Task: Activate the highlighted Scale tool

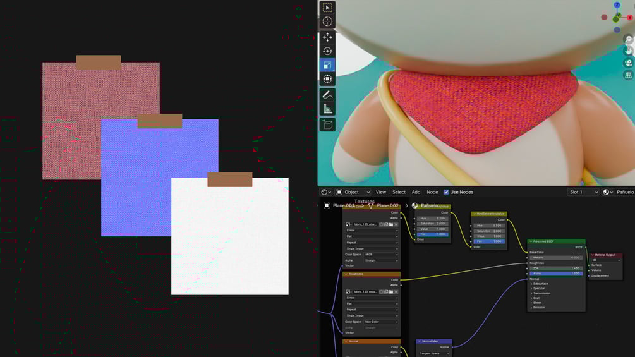Action: 327,64
